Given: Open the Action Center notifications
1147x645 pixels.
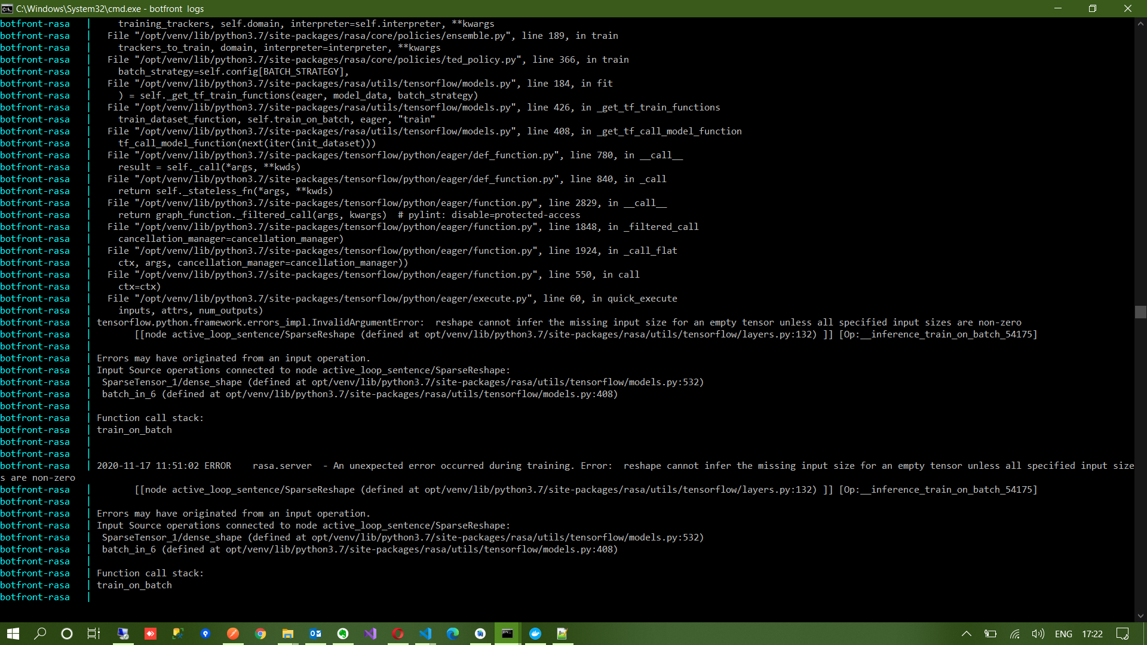Looking at the screenshot, I should point(1123,634).
